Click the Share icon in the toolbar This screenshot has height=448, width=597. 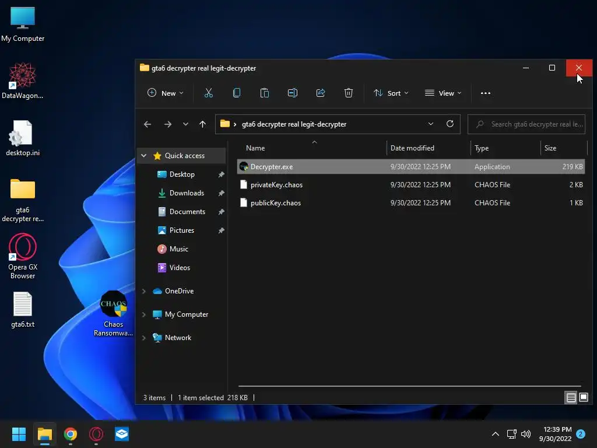[320, 93]
